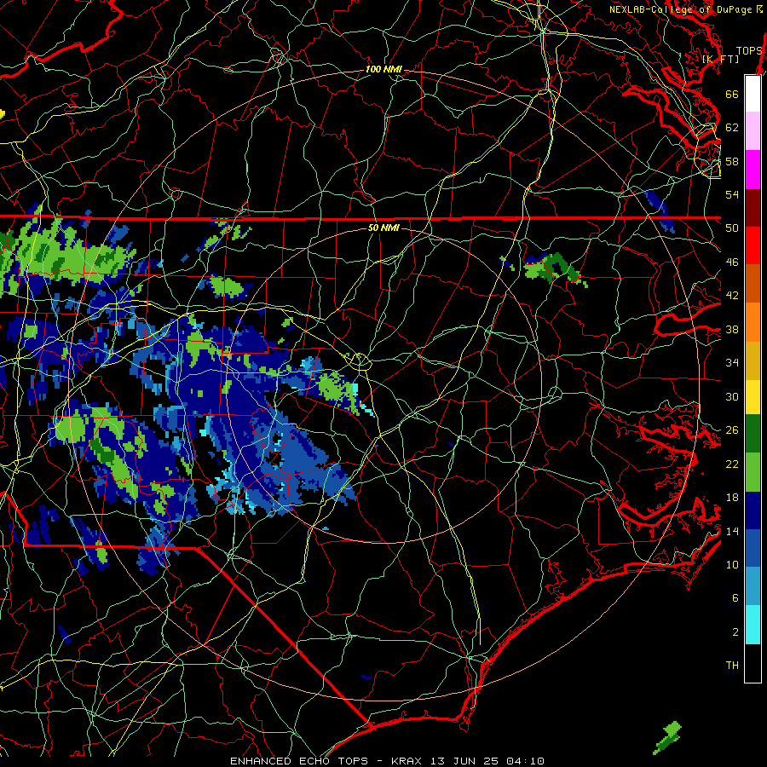Click the cyan legend swatch
Screen dimensions: 767x767
tap(753, 625)
